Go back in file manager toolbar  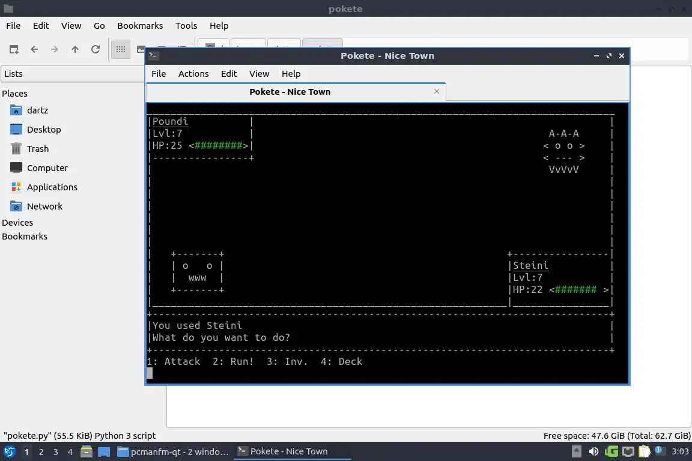coord(34,49)
